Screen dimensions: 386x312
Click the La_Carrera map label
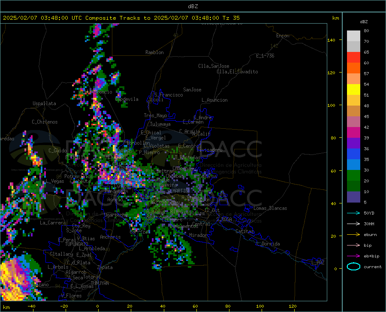[x=53, y=223]
